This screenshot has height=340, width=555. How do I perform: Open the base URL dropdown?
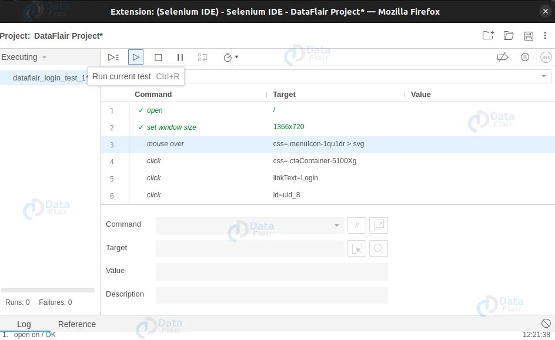click(x=544, y=76)
